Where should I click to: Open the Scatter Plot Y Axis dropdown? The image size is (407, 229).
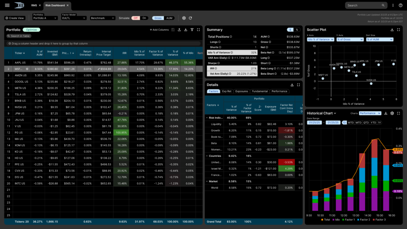click(350, 39)
